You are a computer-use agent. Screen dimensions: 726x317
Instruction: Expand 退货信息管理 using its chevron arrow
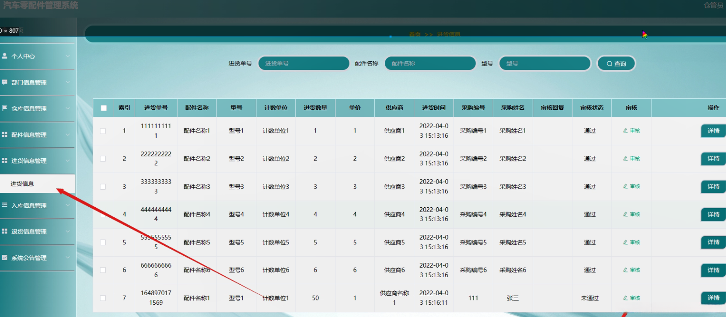[68, 231]
